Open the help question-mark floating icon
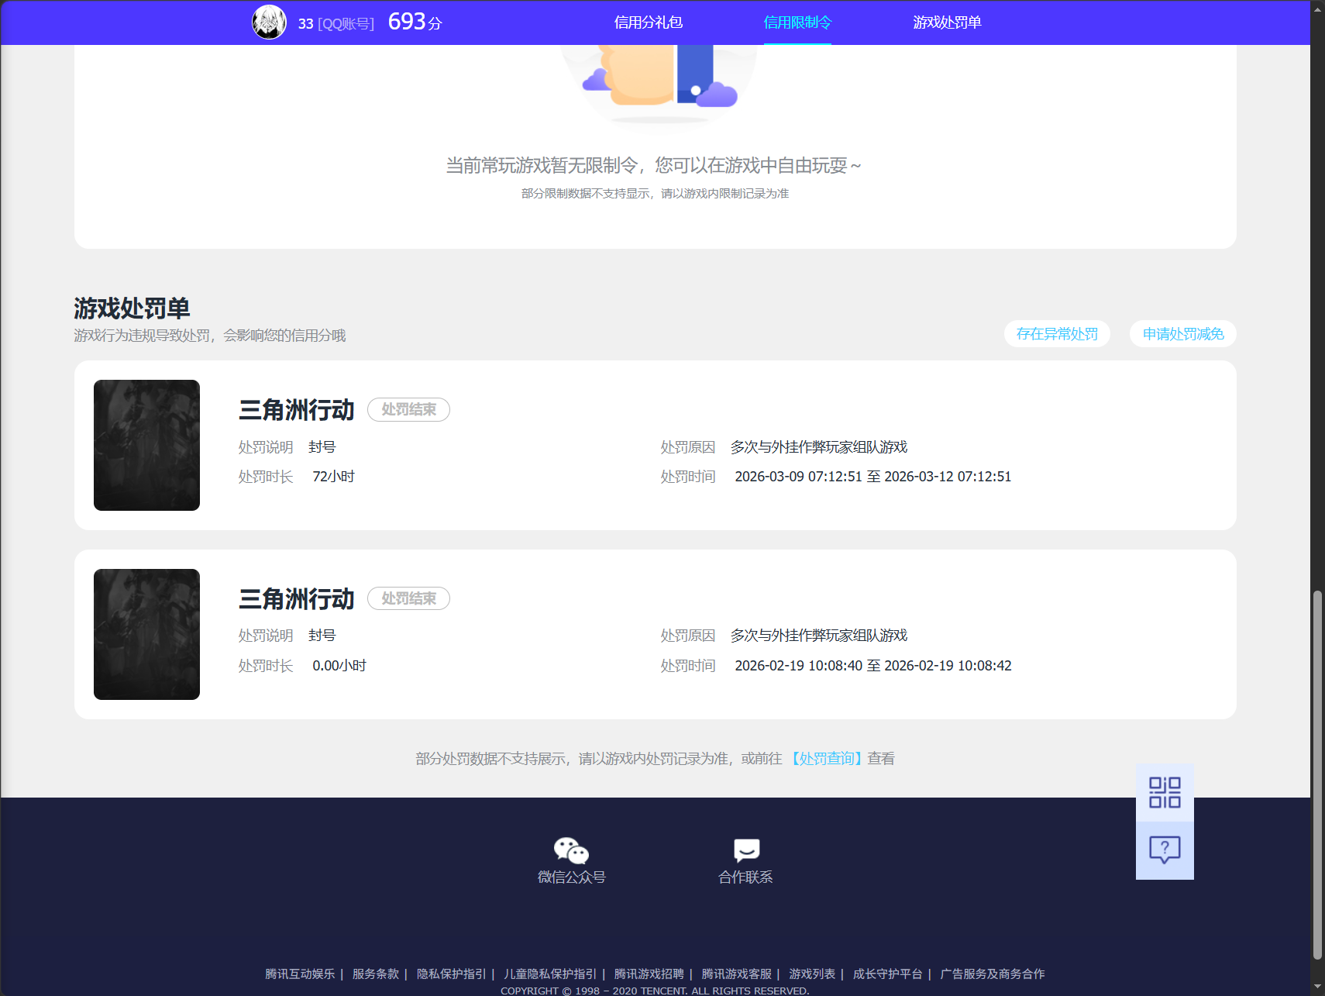This screenshot has width=1325, height=996. point(1165,850)
